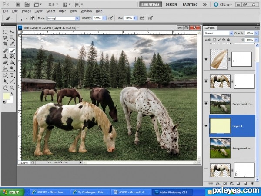Select the Lasso tool

(x=5, y=38)
